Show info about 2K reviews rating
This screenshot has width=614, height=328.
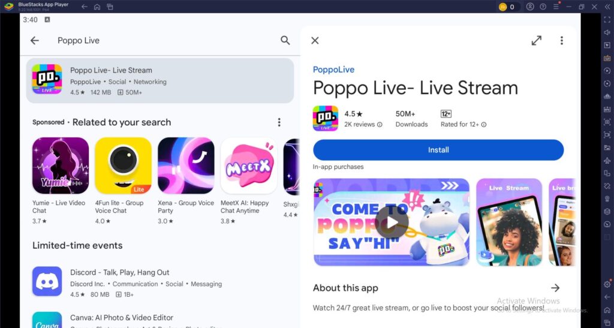tap(380, 125)
